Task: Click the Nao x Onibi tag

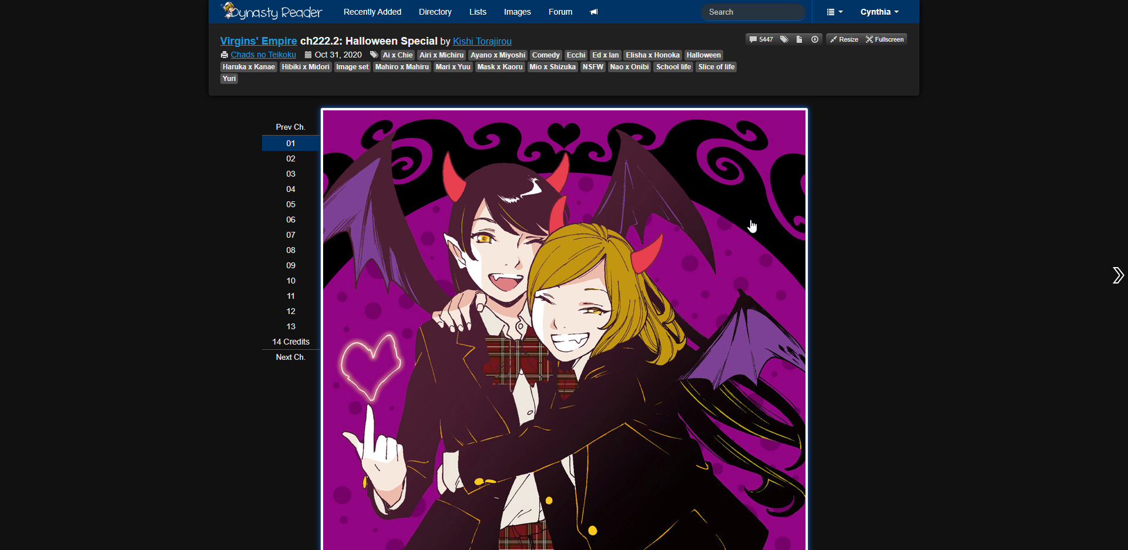Action: coord(629,67)
